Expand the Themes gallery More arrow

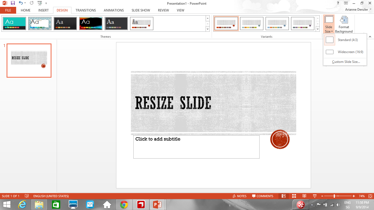[x=208, y=29]
